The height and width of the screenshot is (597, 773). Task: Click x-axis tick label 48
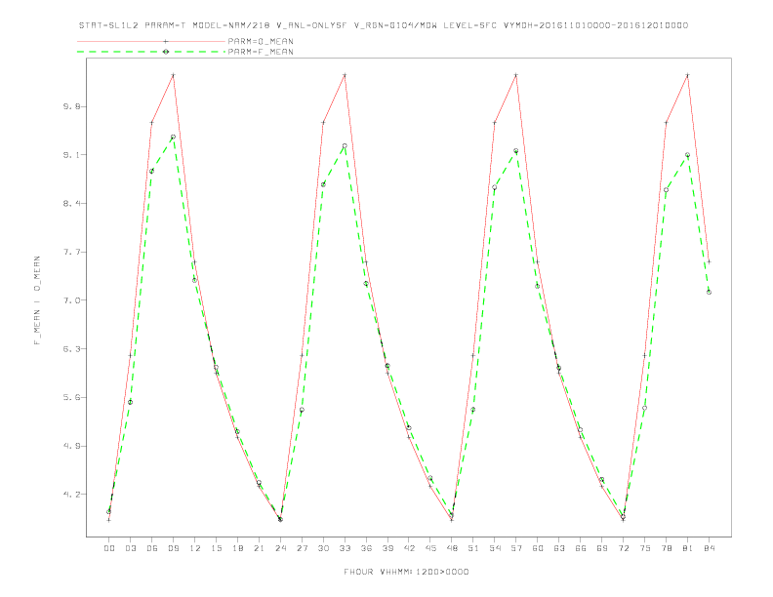coord(452,548)
